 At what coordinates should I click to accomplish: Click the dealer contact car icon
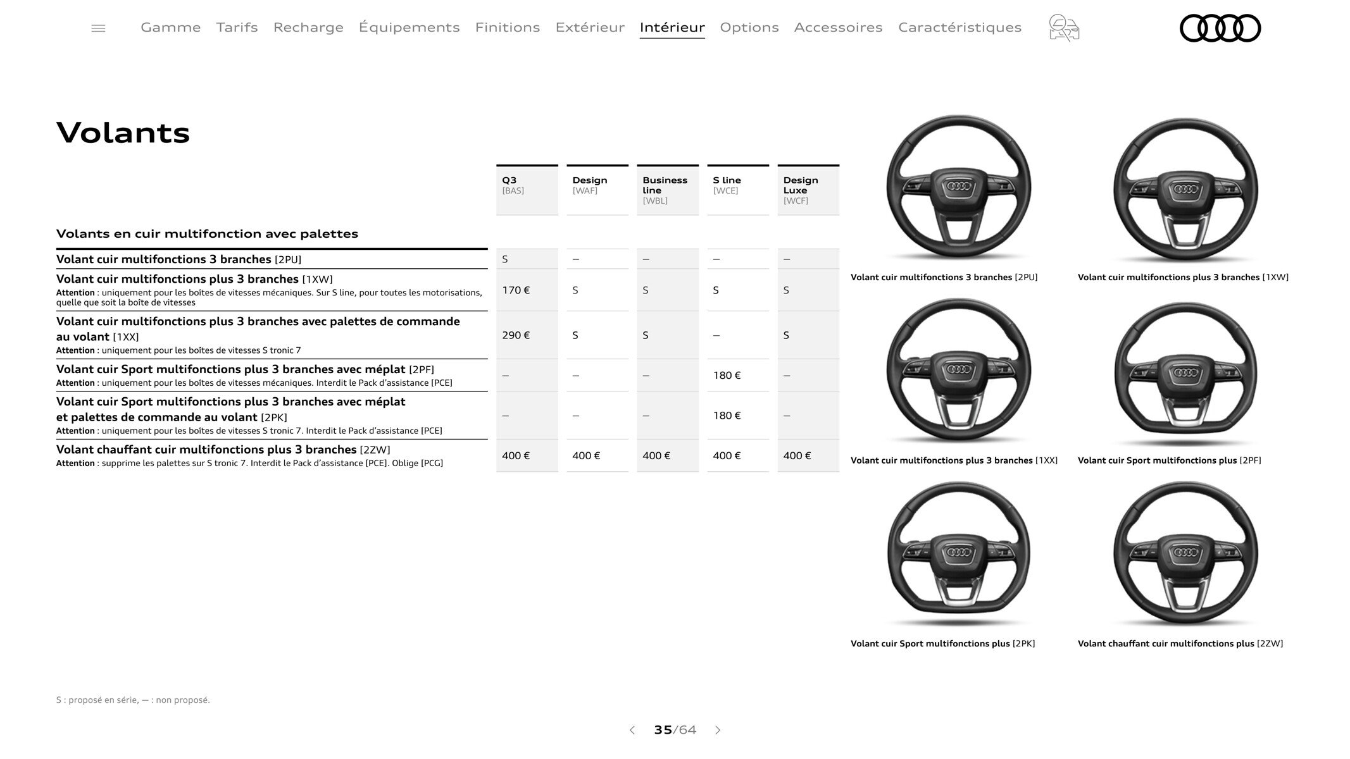(1064, 28)
